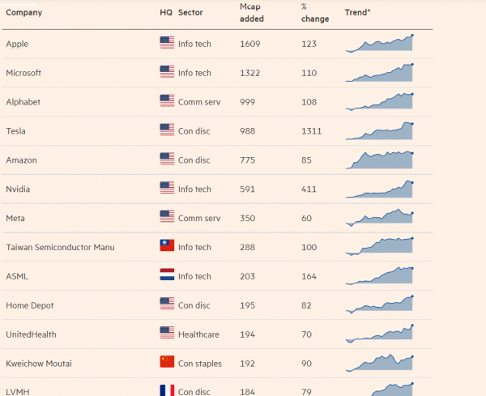This screenshot has height=396, width=486.
Task: Click Alphabet's Mcap added value 999
Action: (x=247, y=102)
